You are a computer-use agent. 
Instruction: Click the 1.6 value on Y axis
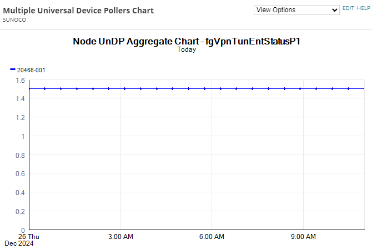click(x=20, y=81)
